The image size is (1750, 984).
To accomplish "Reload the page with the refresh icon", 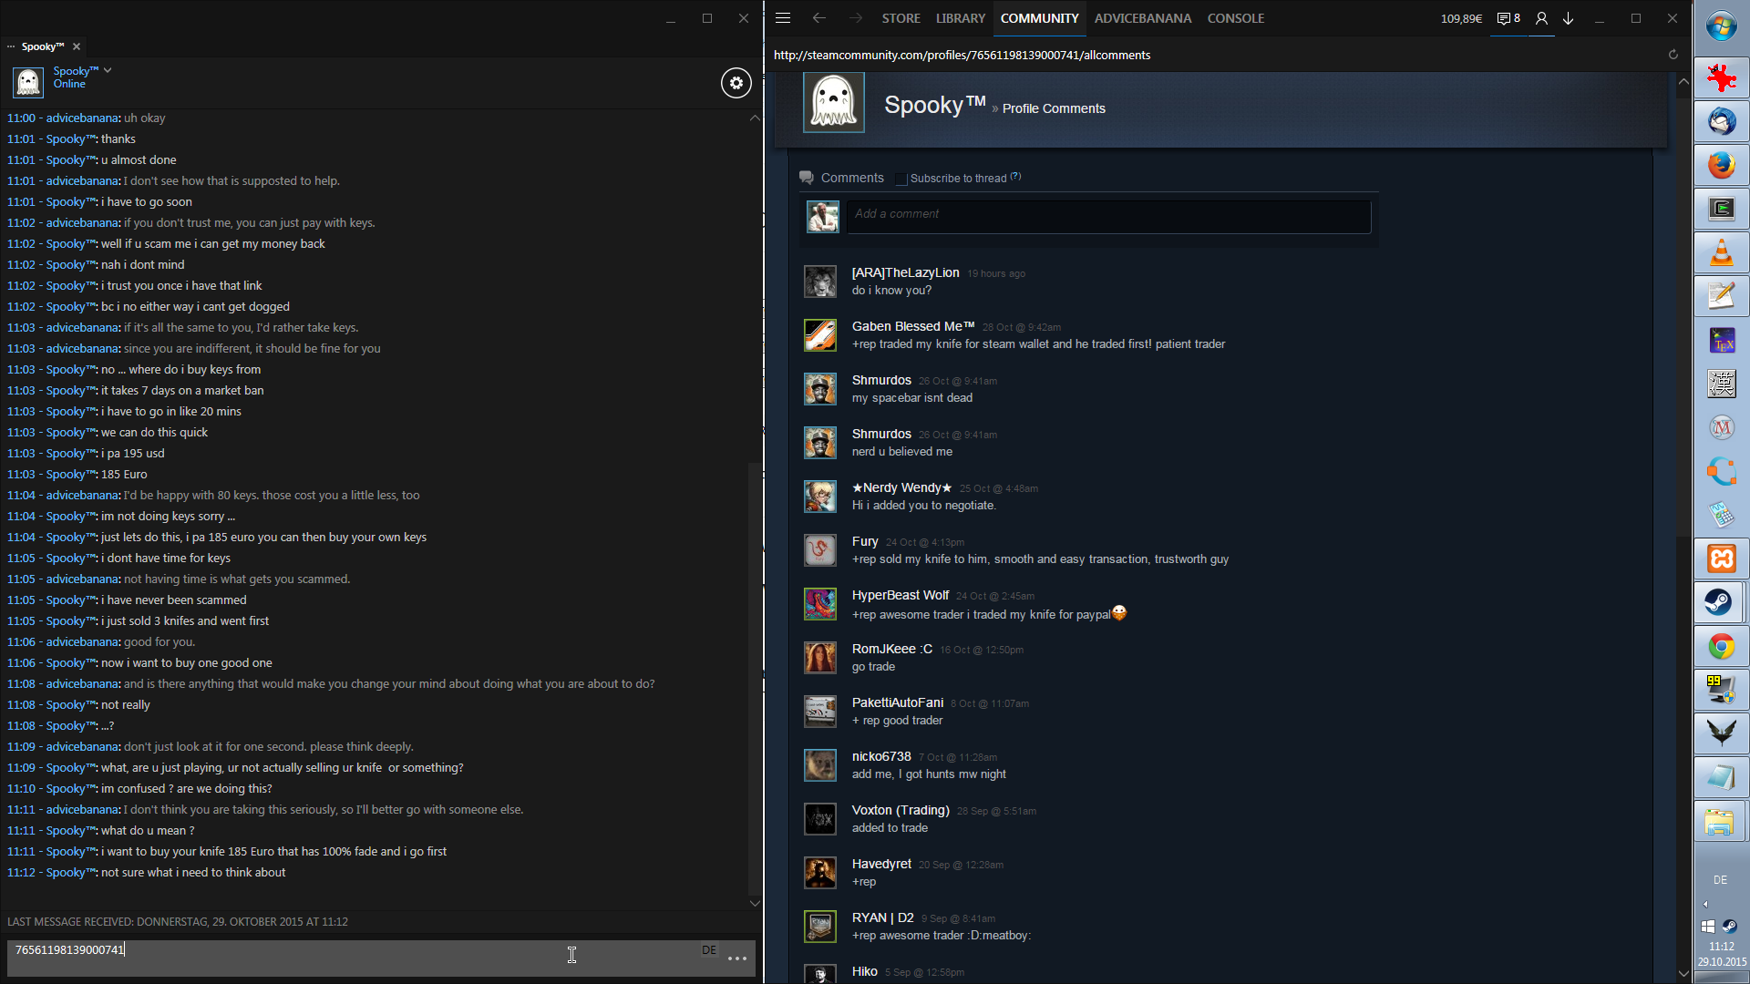I will pos(1673,55).
